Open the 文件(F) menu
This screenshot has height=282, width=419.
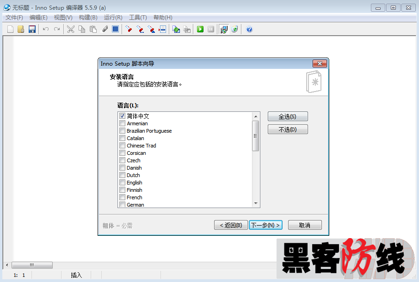[14, 18]
